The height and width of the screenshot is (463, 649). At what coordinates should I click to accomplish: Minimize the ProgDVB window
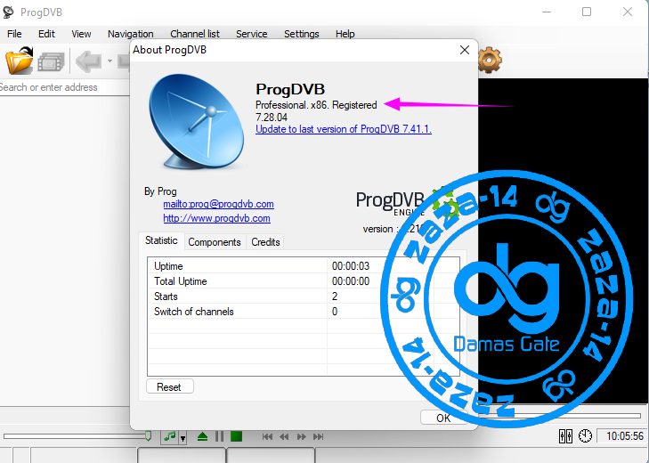(x=547, y=12)
